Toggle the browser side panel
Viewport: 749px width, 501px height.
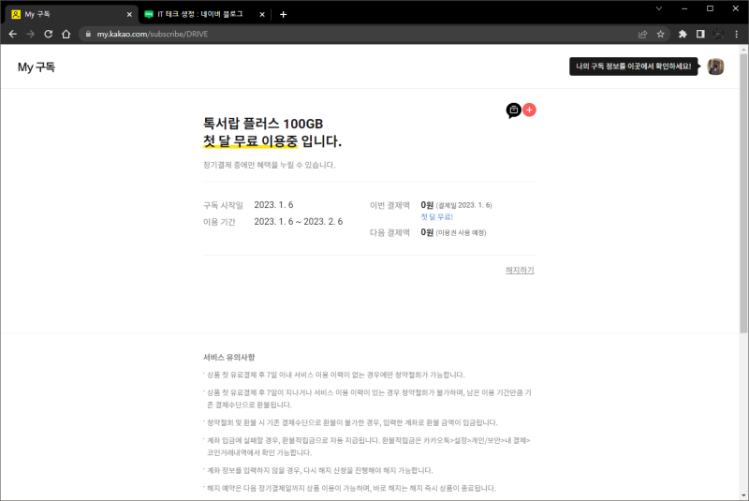click(700, 34)
